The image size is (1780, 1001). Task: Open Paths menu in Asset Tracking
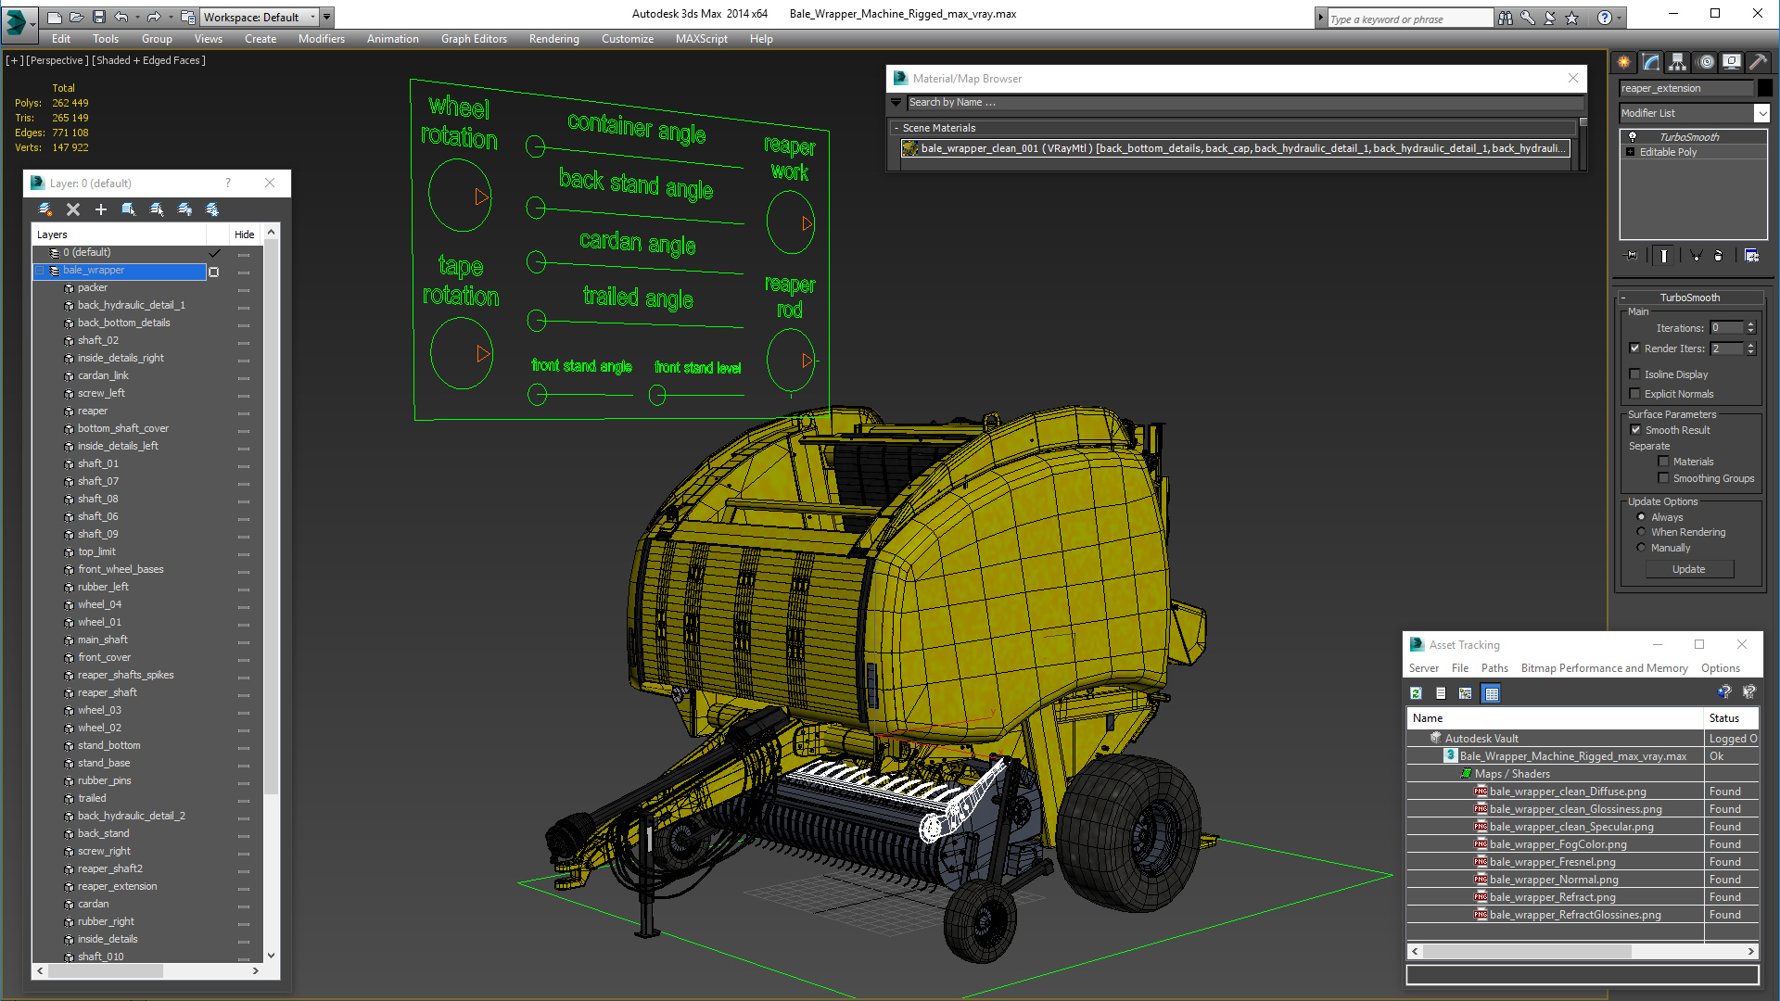point(1494,668)
